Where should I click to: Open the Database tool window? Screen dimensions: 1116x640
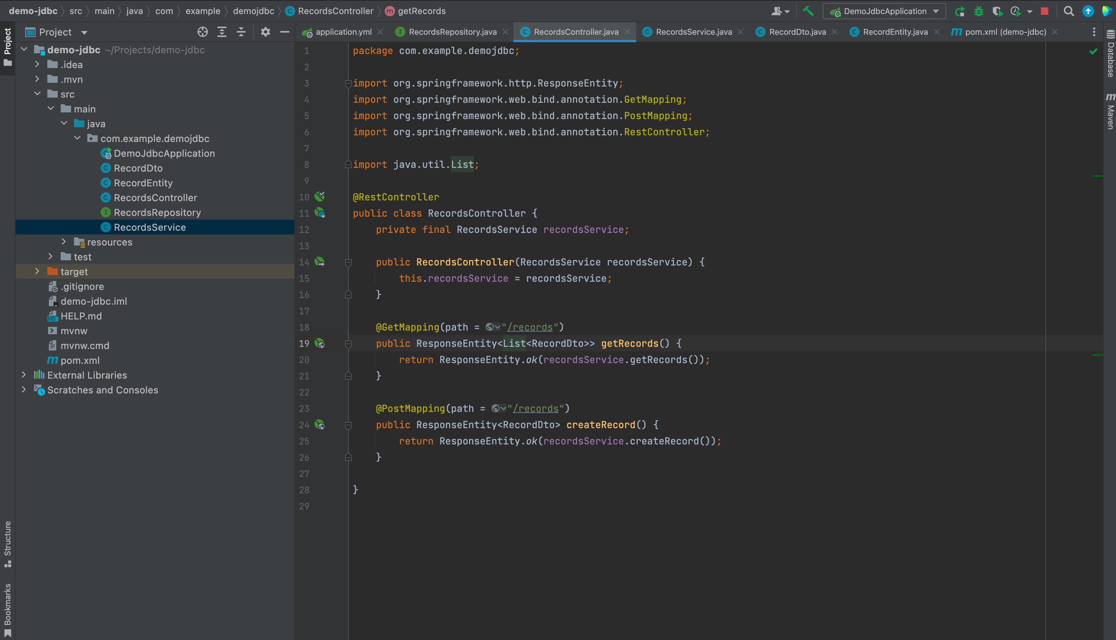pyautogui.click(x=1110, y=54)
